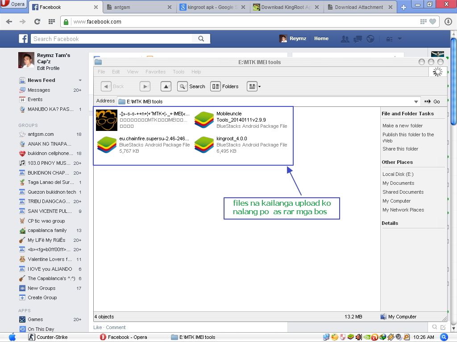457x342 pixels.
Task: Expand the News Feed dropdown arrow
Action: click(x=80, y=81)
